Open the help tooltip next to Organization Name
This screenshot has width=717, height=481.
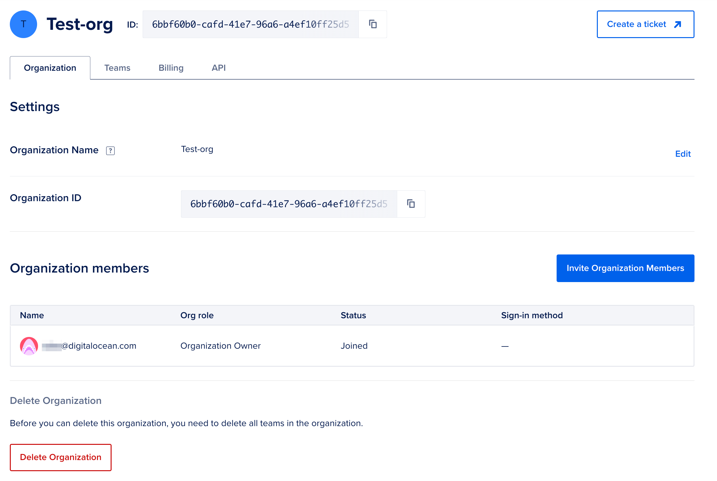tap(110, 150)
